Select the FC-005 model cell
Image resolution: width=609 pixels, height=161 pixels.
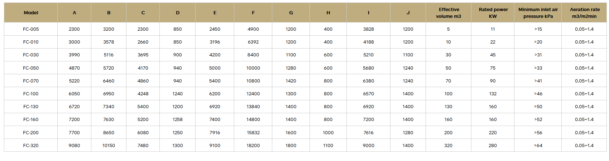point(31,29)
